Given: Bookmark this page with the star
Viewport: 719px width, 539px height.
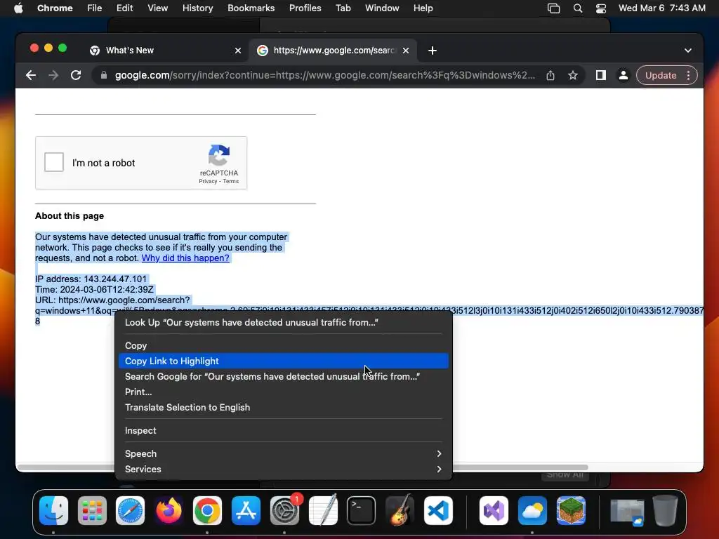Looking at the screenshot, I should (573, 75).
